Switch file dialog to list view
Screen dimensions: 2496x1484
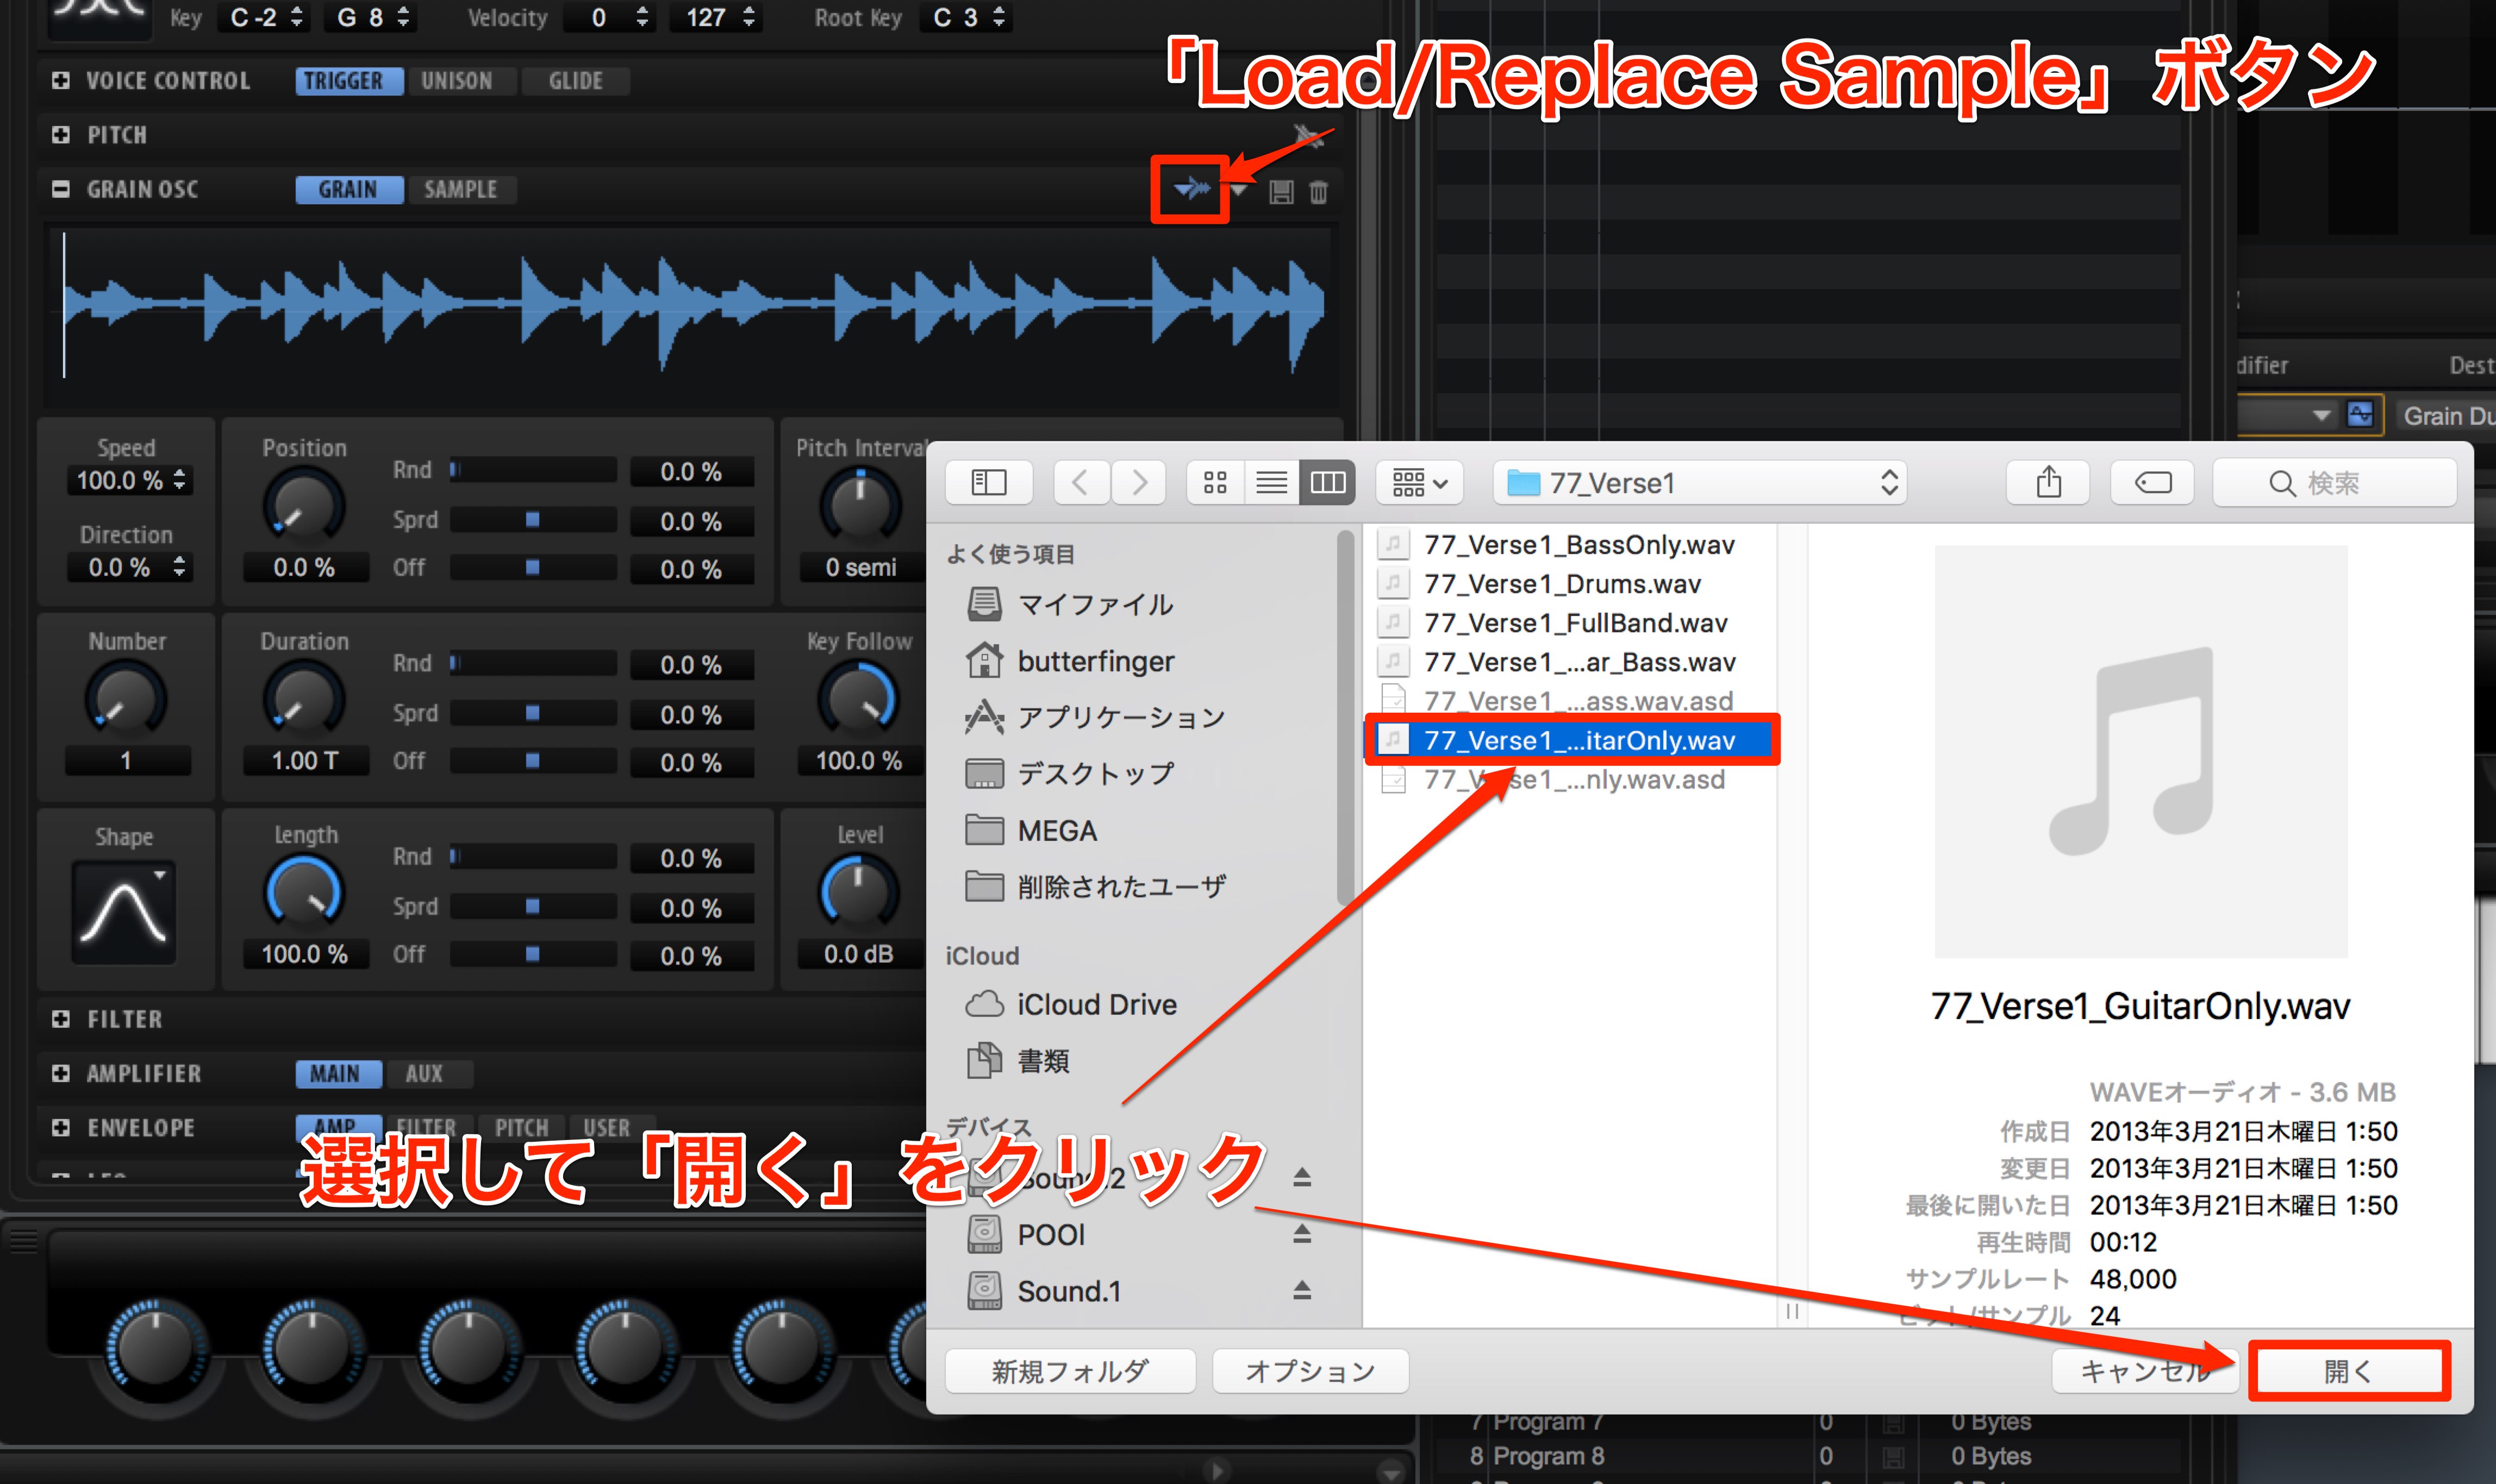pyautogui.click(x=1271, y=483)
